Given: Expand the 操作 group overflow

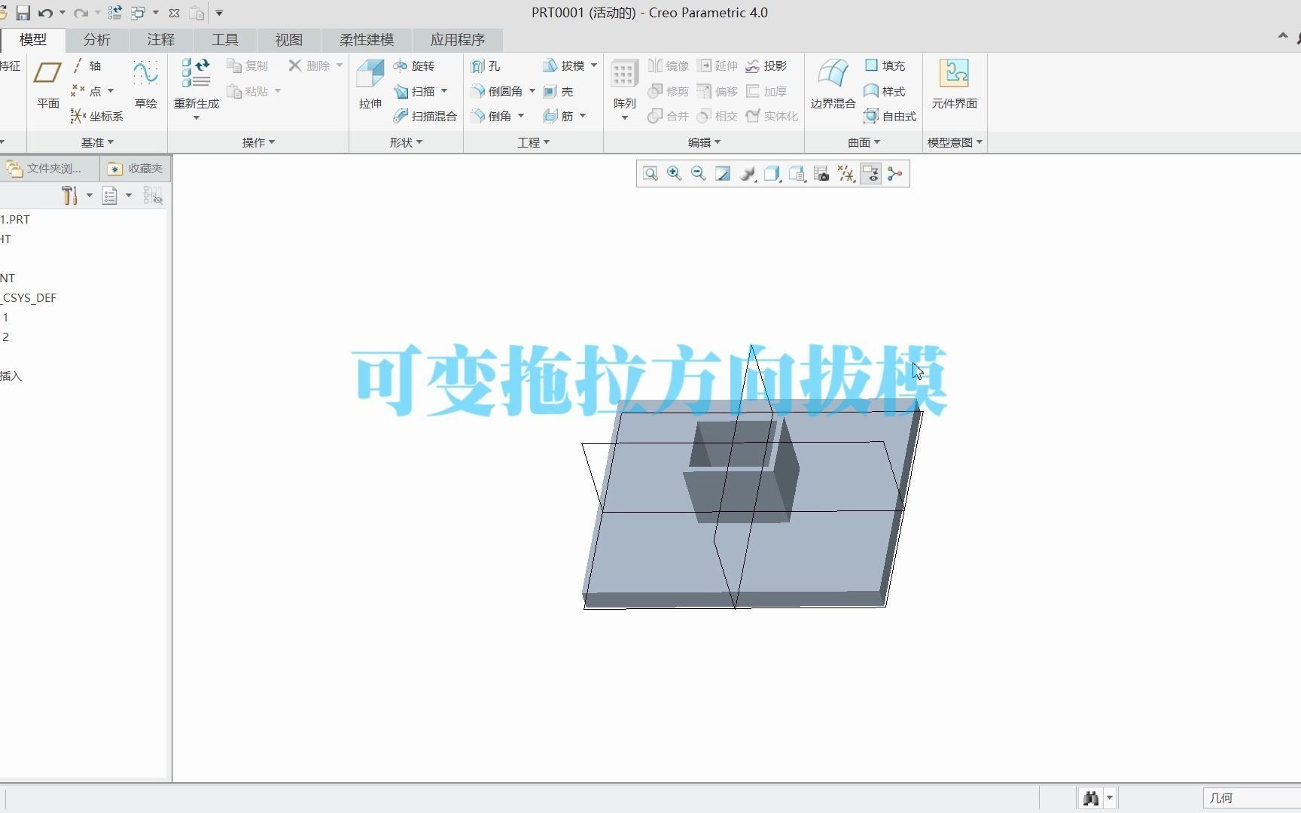Looking at the screenshot, I should point(258,142).
